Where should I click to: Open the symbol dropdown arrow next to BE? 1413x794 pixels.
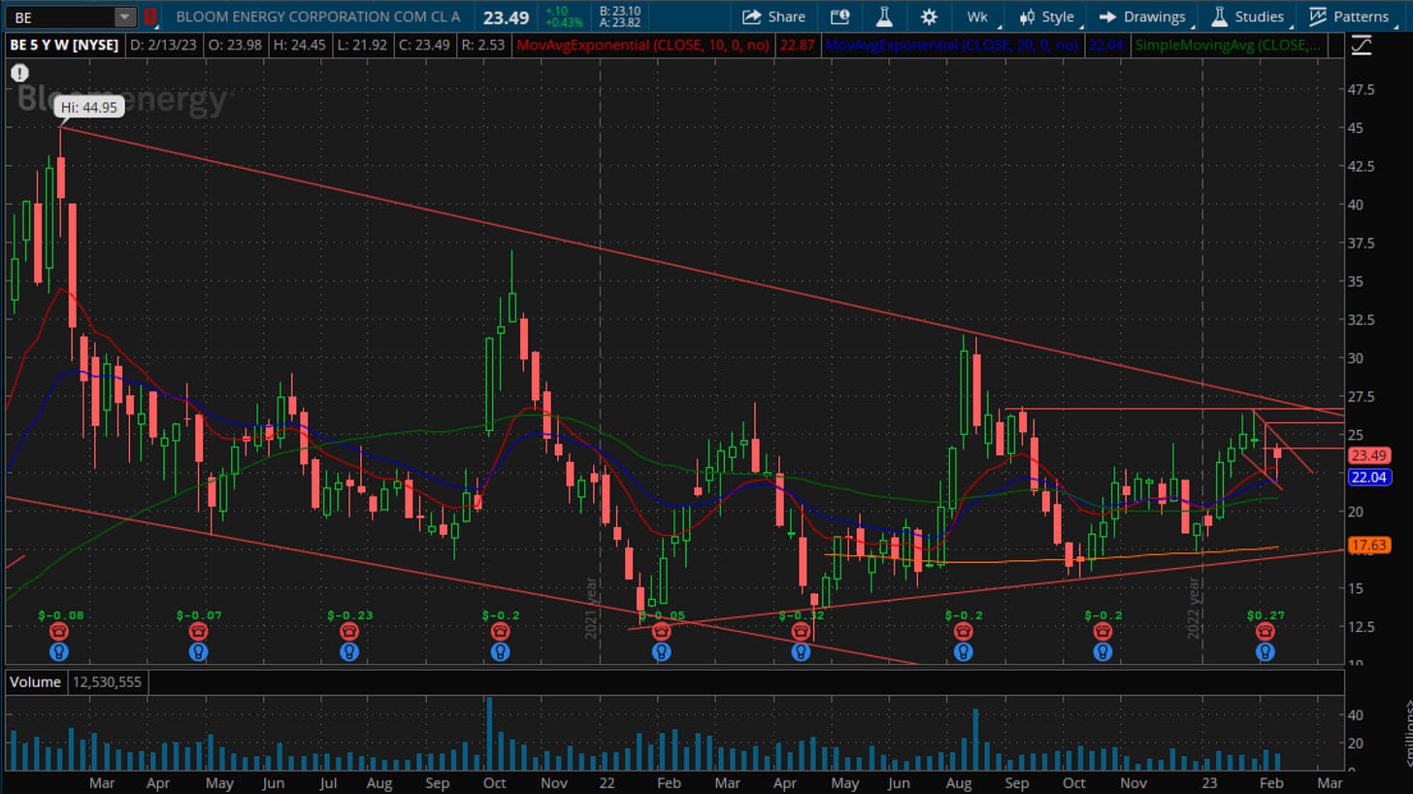point(125,17)
